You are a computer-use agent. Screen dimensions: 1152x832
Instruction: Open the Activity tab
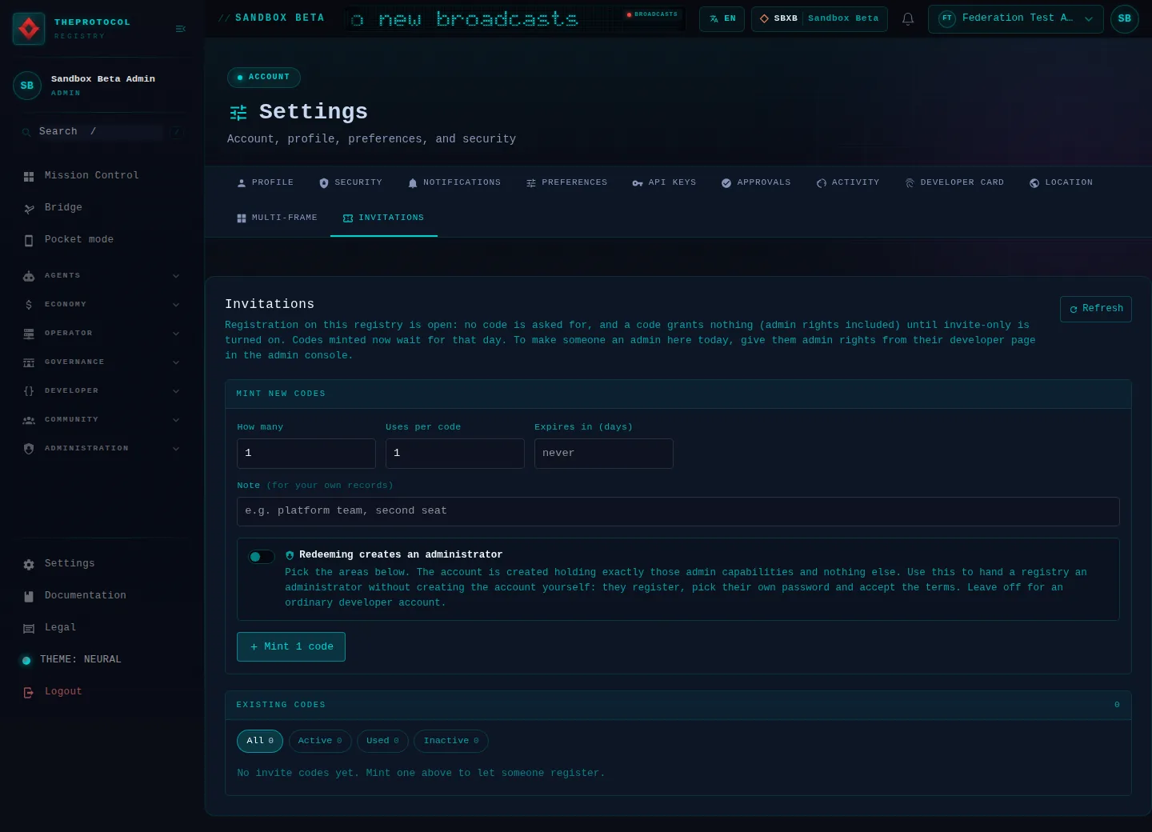click(848, 182)
